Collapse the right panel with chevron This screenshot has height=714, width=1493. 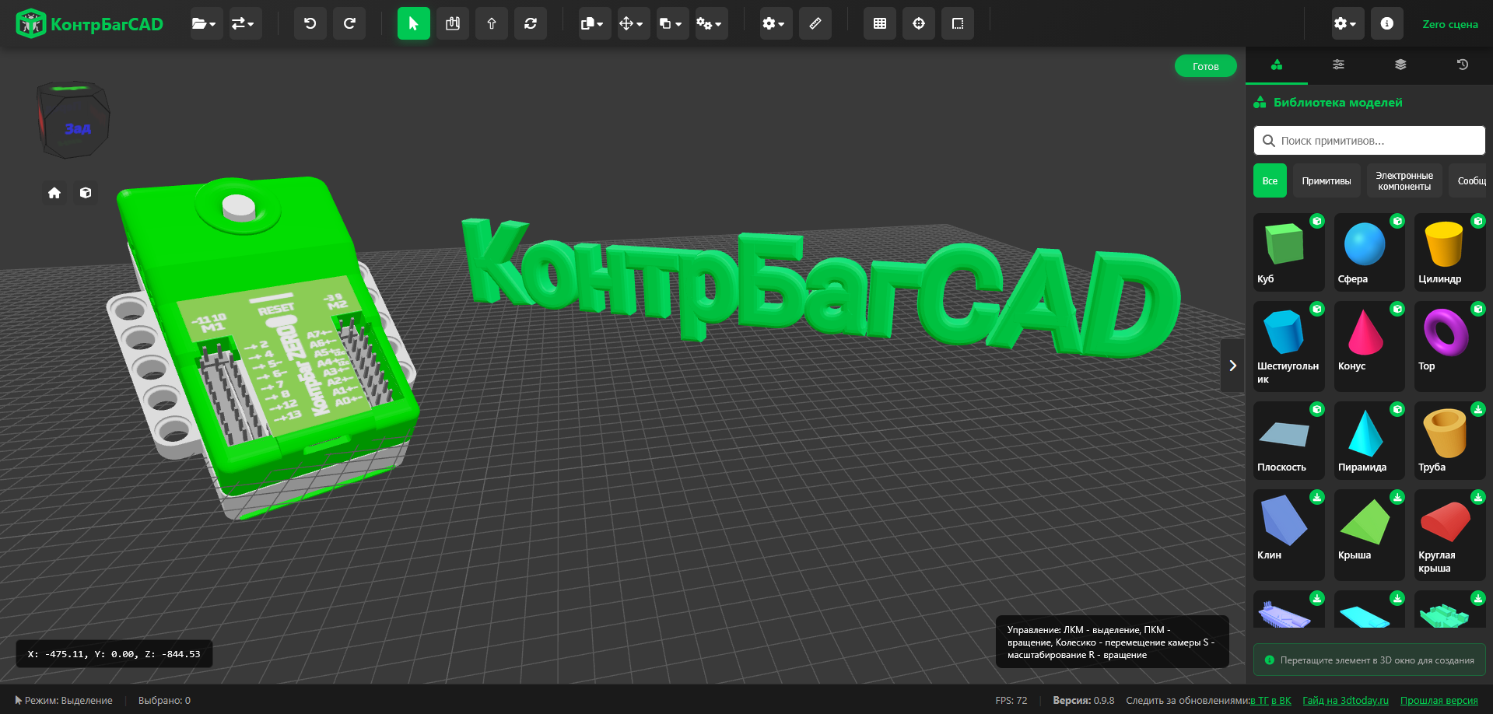(x=1232, y=366)
